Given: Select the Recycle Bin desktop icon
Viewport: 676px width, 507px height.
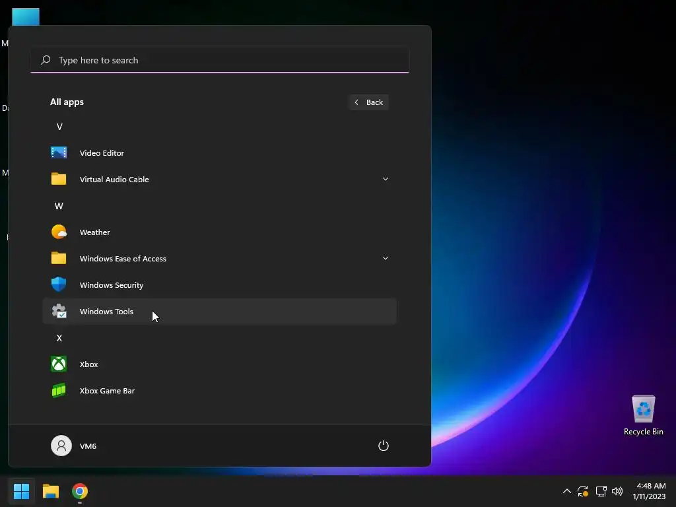Looking at the screenshot, I should (643, 415).
